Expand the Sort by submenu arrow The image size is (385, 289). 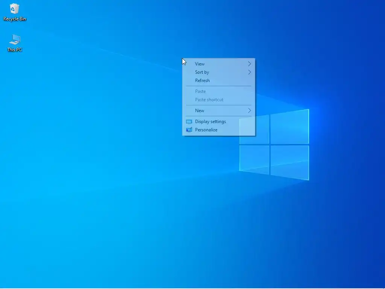pos(250,72)
